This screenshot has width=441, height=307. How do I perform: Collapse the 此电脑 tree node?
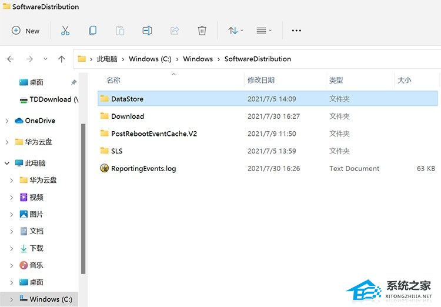click(x=6, y=163)
